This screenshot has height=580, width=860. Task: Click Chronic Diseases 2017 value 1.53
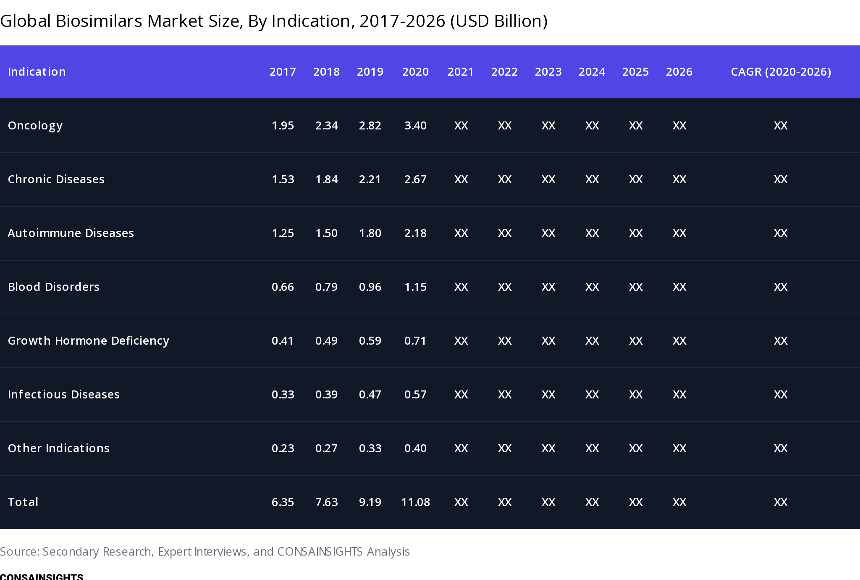point(283,179)
